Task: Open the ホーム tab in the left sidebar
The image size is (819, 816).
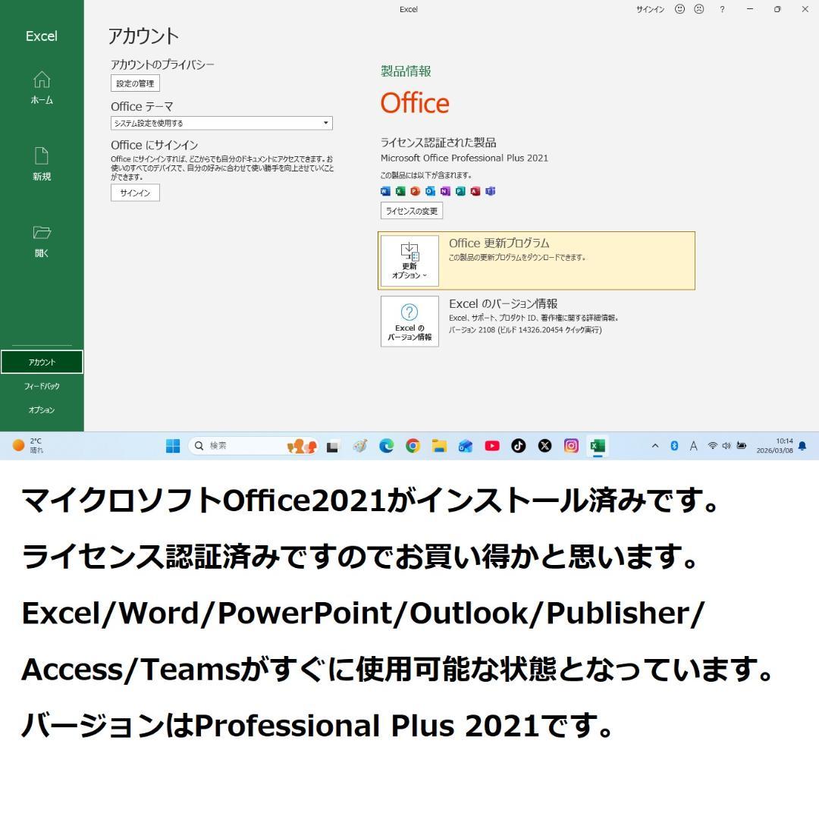Action: point(42,87)
